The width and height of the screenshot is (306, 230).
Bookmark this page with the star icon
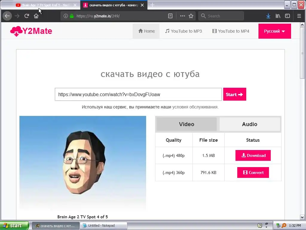(x=191, y=16)
